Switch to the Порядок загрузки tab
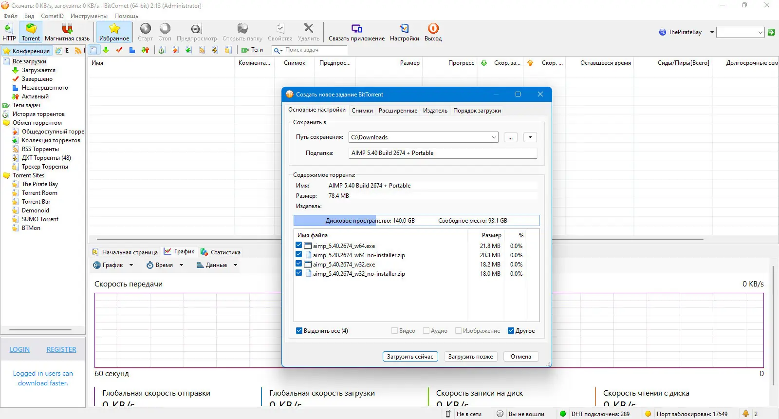 pyautogui.click(x=477, y=111)
